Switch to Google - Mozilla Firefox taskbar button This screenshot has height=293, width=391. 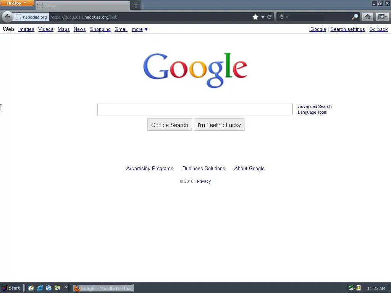coord(103,288)
